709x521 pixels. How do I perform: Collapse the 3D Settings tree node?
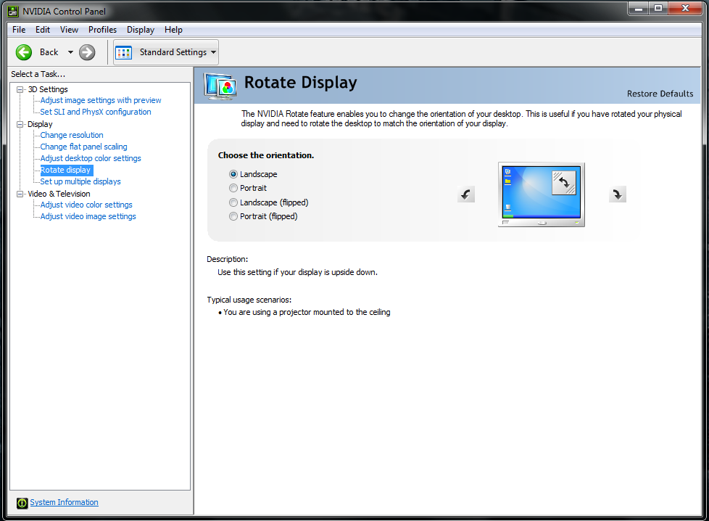click(x=20, y=90)
